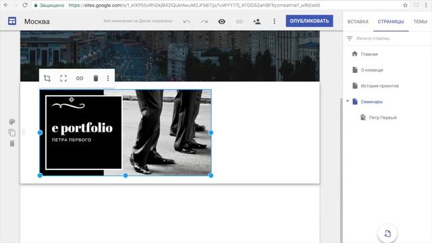Switch to the Страницы tab
The width and height of the screenshot is (432, 243).
[x=391, y=22]
